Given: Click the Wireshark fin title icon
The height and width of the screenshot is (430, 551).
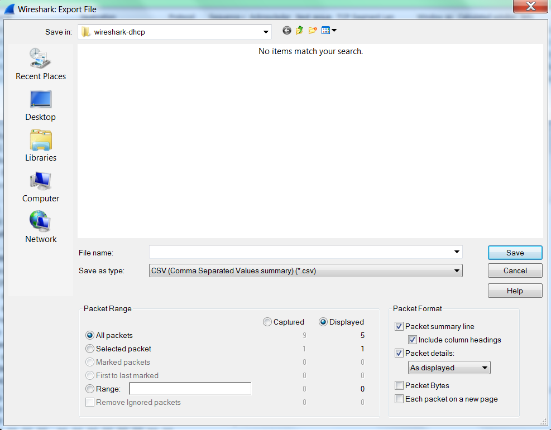Looking at the screenshot, I should click(x=9, y=9).
